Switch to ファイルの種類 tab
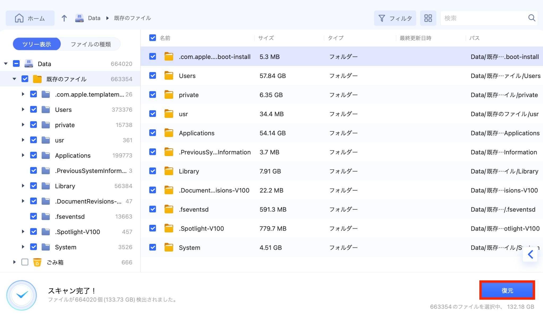The image size is (543, 315). [91, 44]
